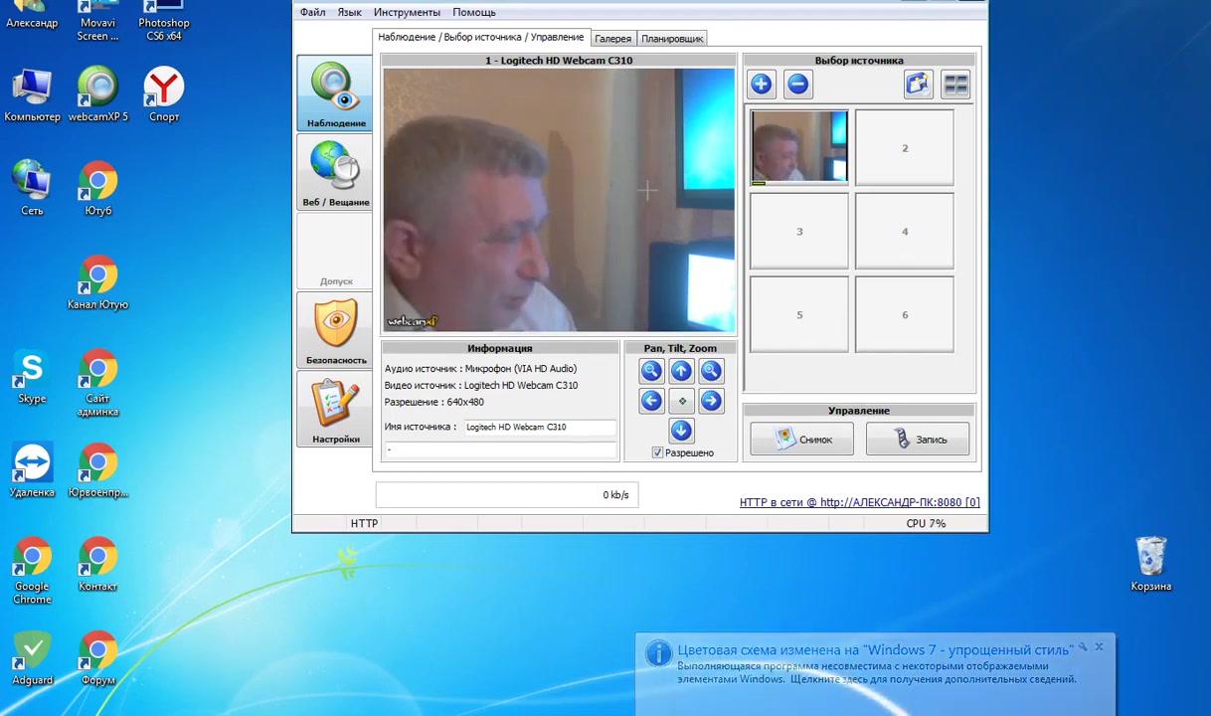Open the Контакт Chrome shortcut
Screen dimensions: 1211x716
pyautogui.click(x=97, y=566)
